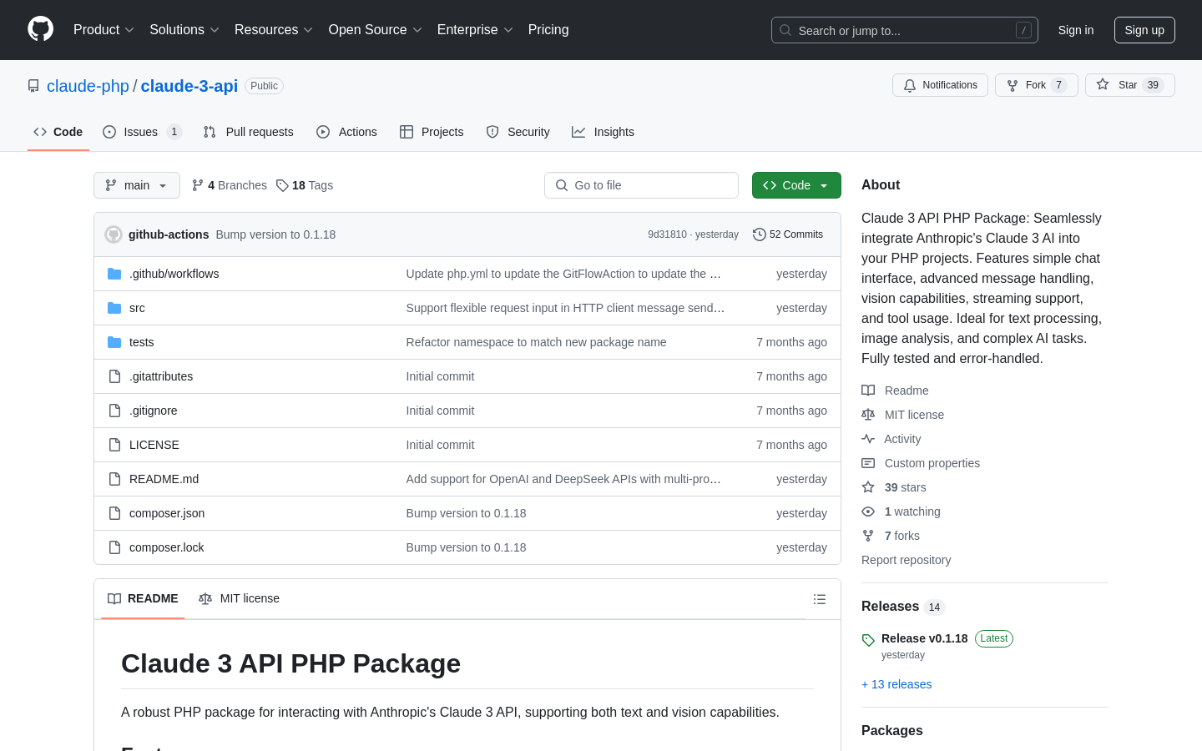Click the composer.json file icon
The height and width of the screenshot is (751, 1202).
click(x=114, y=513)
